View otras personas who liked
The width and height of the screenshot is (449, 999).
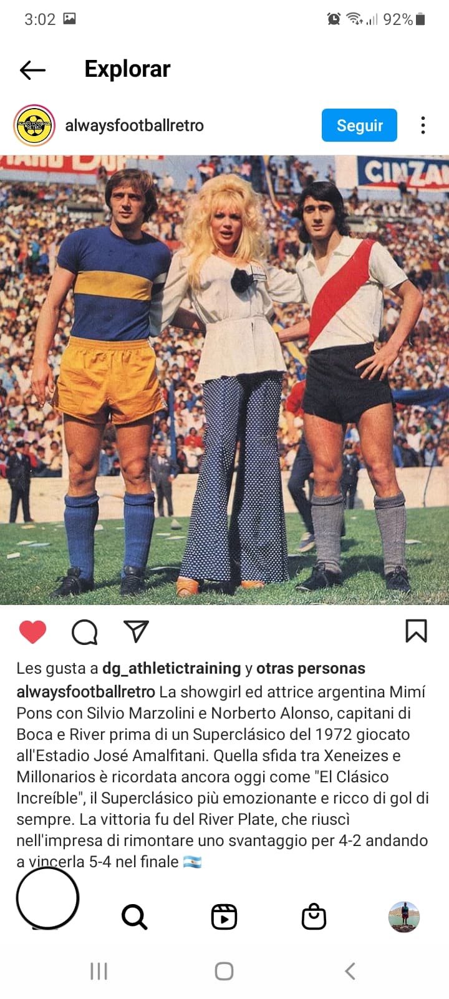pyautogui.click(x=311, y=668)
